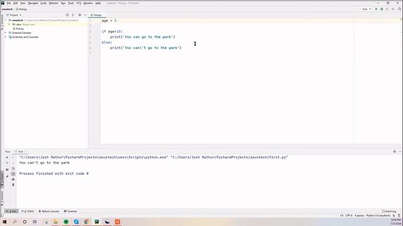This screenshot has height=226, width=403.
Task: Open Task View on taskbar
Action: [35, 222]
